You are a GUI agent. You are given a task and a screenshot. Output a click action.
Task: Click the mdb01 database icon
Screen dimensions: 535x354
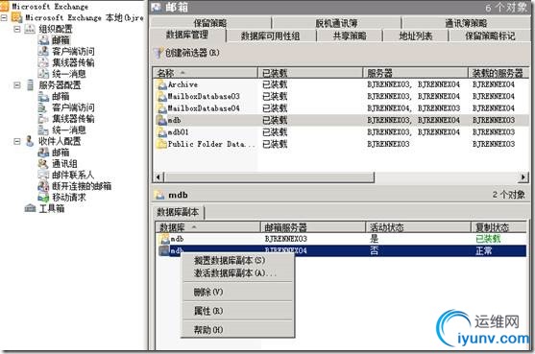coord(161,132)
